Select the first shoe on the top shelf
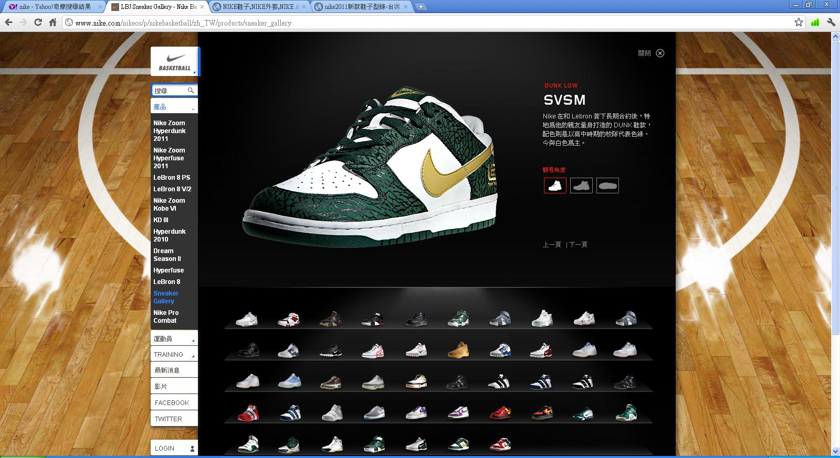Screen dimensions: 840x458 click(247, 319)
